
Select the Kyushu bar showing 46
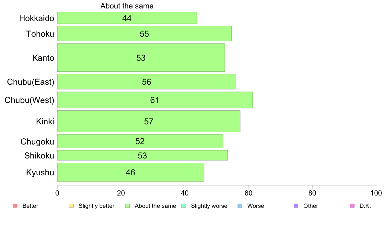(131, 172)
